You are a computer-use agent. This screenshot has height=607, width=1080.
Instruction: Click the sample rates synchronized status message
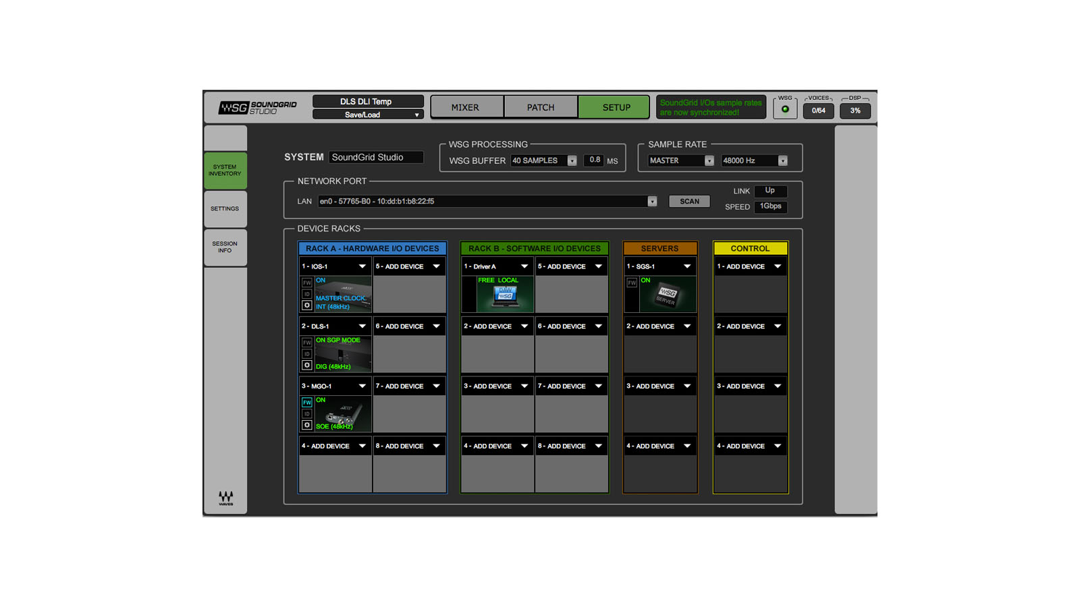[711, 107]
